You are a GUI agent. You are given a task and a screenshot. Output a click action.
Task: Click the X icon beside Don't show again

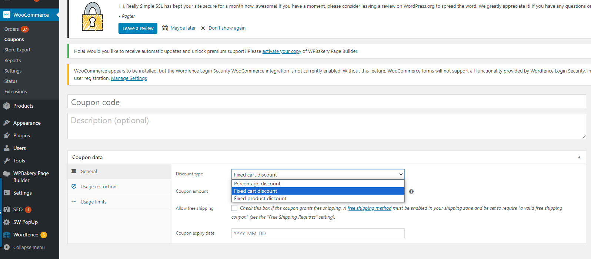203,28
